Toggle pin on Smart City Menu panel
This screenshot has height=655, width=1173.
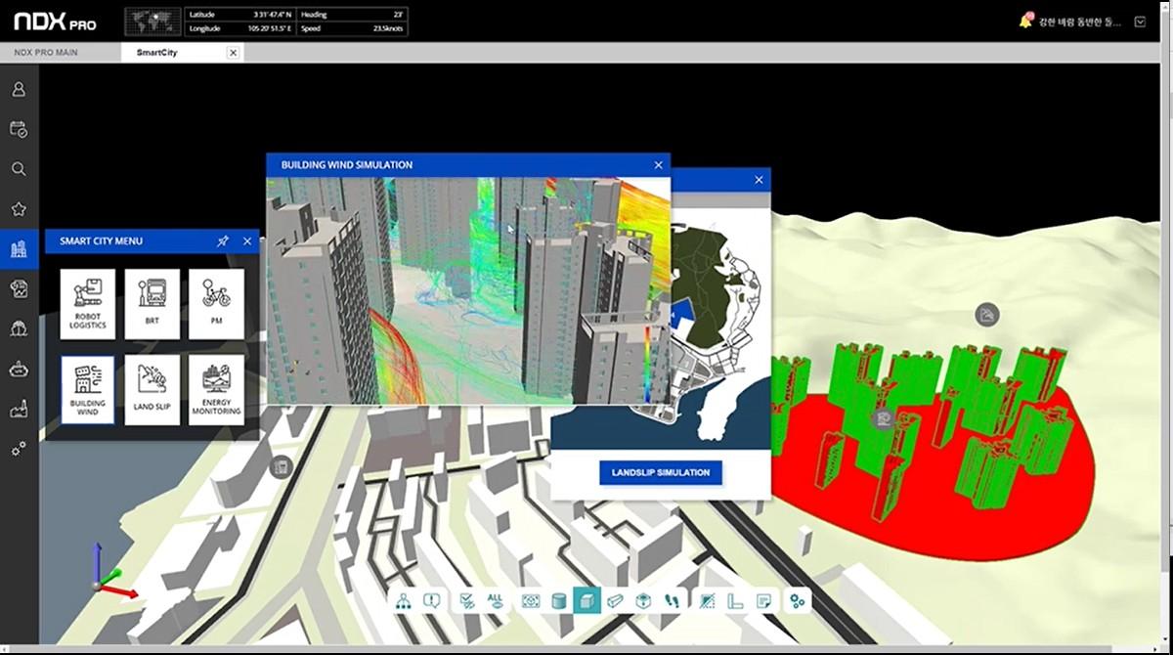pyautogui.click(x=222, y=240)
